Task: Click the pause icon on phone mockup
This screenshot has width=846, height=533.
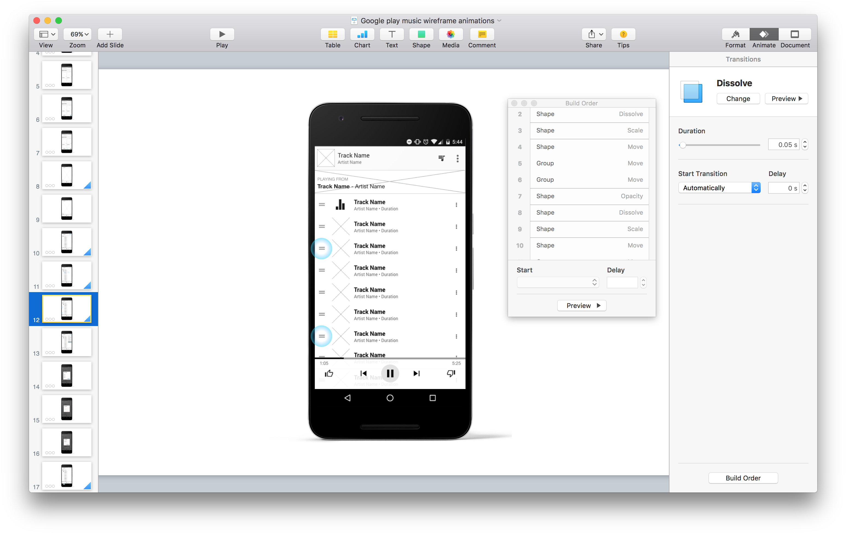Action: (390, 373)
